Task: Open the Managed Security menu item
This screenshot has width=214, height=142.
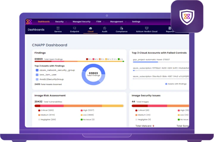Action: 81,21
